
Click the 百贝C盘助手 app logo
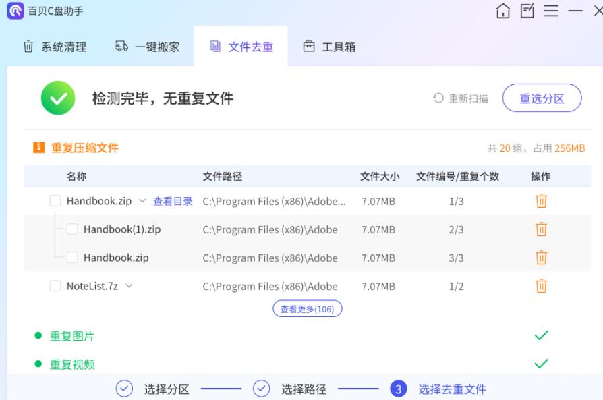16,11
